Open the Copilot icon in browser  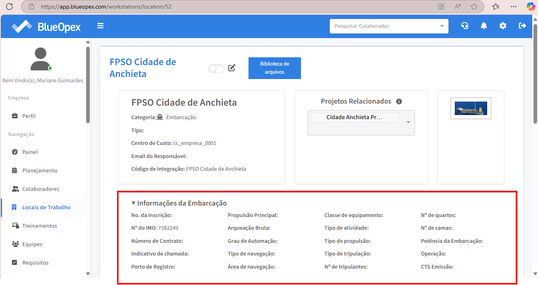click(x=531, y=7)
